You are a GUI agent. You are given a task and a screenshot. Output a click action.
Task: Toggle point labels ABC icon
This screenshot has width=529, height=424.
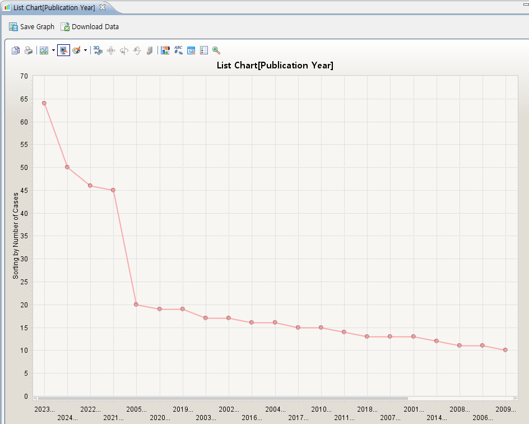coord(178,50)
